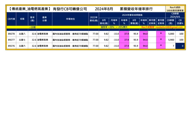Click 32.6 capital value in 北基八 row
The image size is (189, 133).
(x=32, y=34)
